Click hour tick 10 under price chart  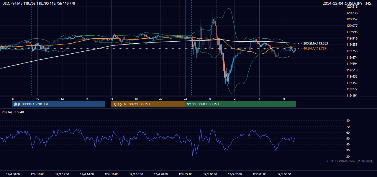(x=37, y=99)
